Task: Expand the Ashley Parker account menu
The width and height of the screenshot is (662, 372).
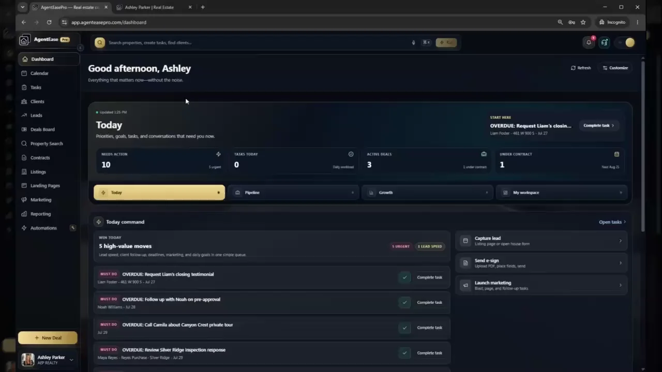Action: click(x=71, y=360)
